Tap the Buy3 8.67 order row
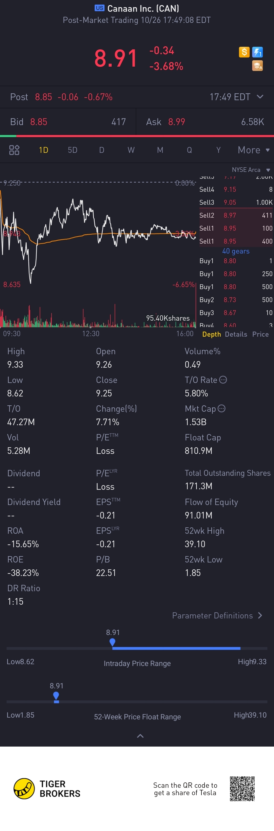Viewport: 274px width, 831px height. pos(236,313)
